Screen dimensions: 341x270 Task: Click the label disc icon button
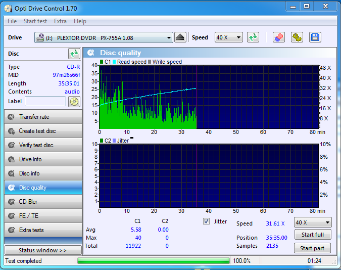[x=74, y=102]
